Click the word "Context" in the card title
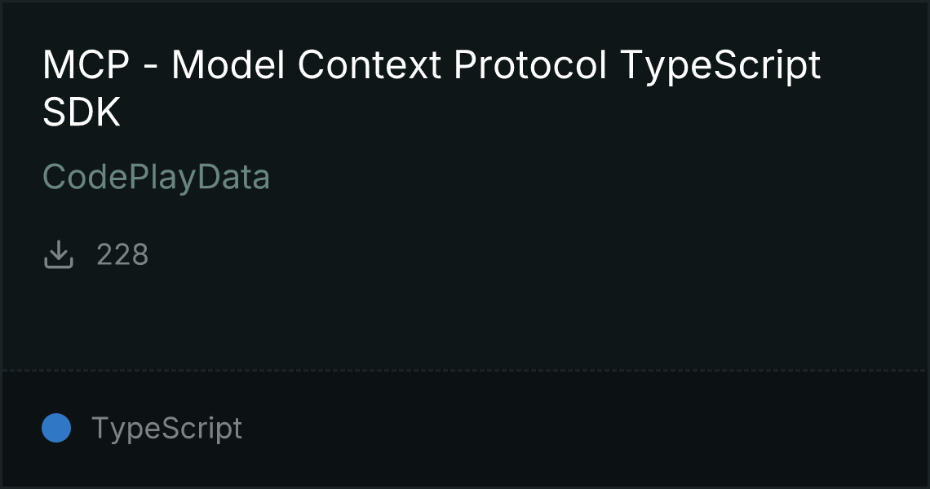Viewport: 930px width, 489px height. click(x=370, y=66)
